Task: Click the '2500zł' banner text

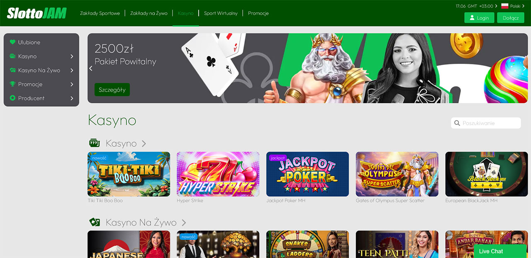Action: [114, 49]
